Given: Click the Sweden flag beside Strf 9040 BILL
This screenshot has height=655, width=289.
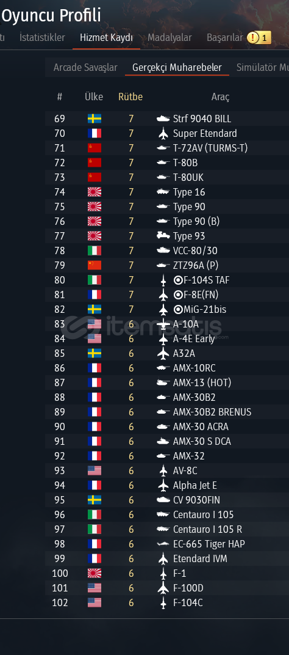Looking at the screenshot, I should point(95,119).
